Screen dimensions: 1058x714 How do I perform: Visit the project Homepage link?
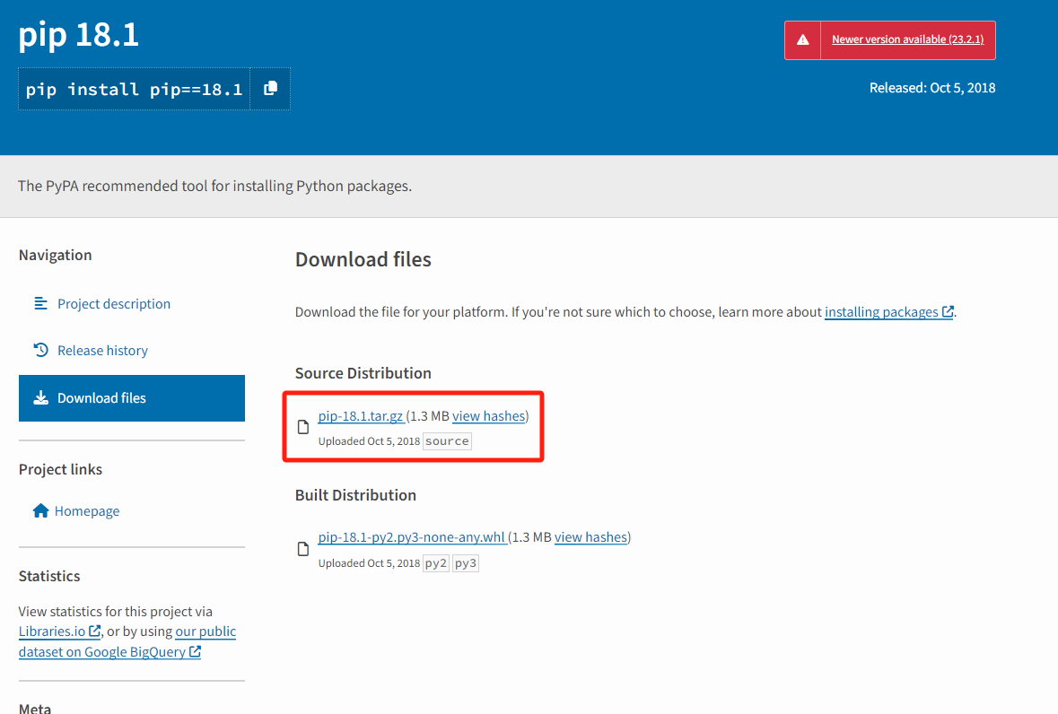point(87,511)
